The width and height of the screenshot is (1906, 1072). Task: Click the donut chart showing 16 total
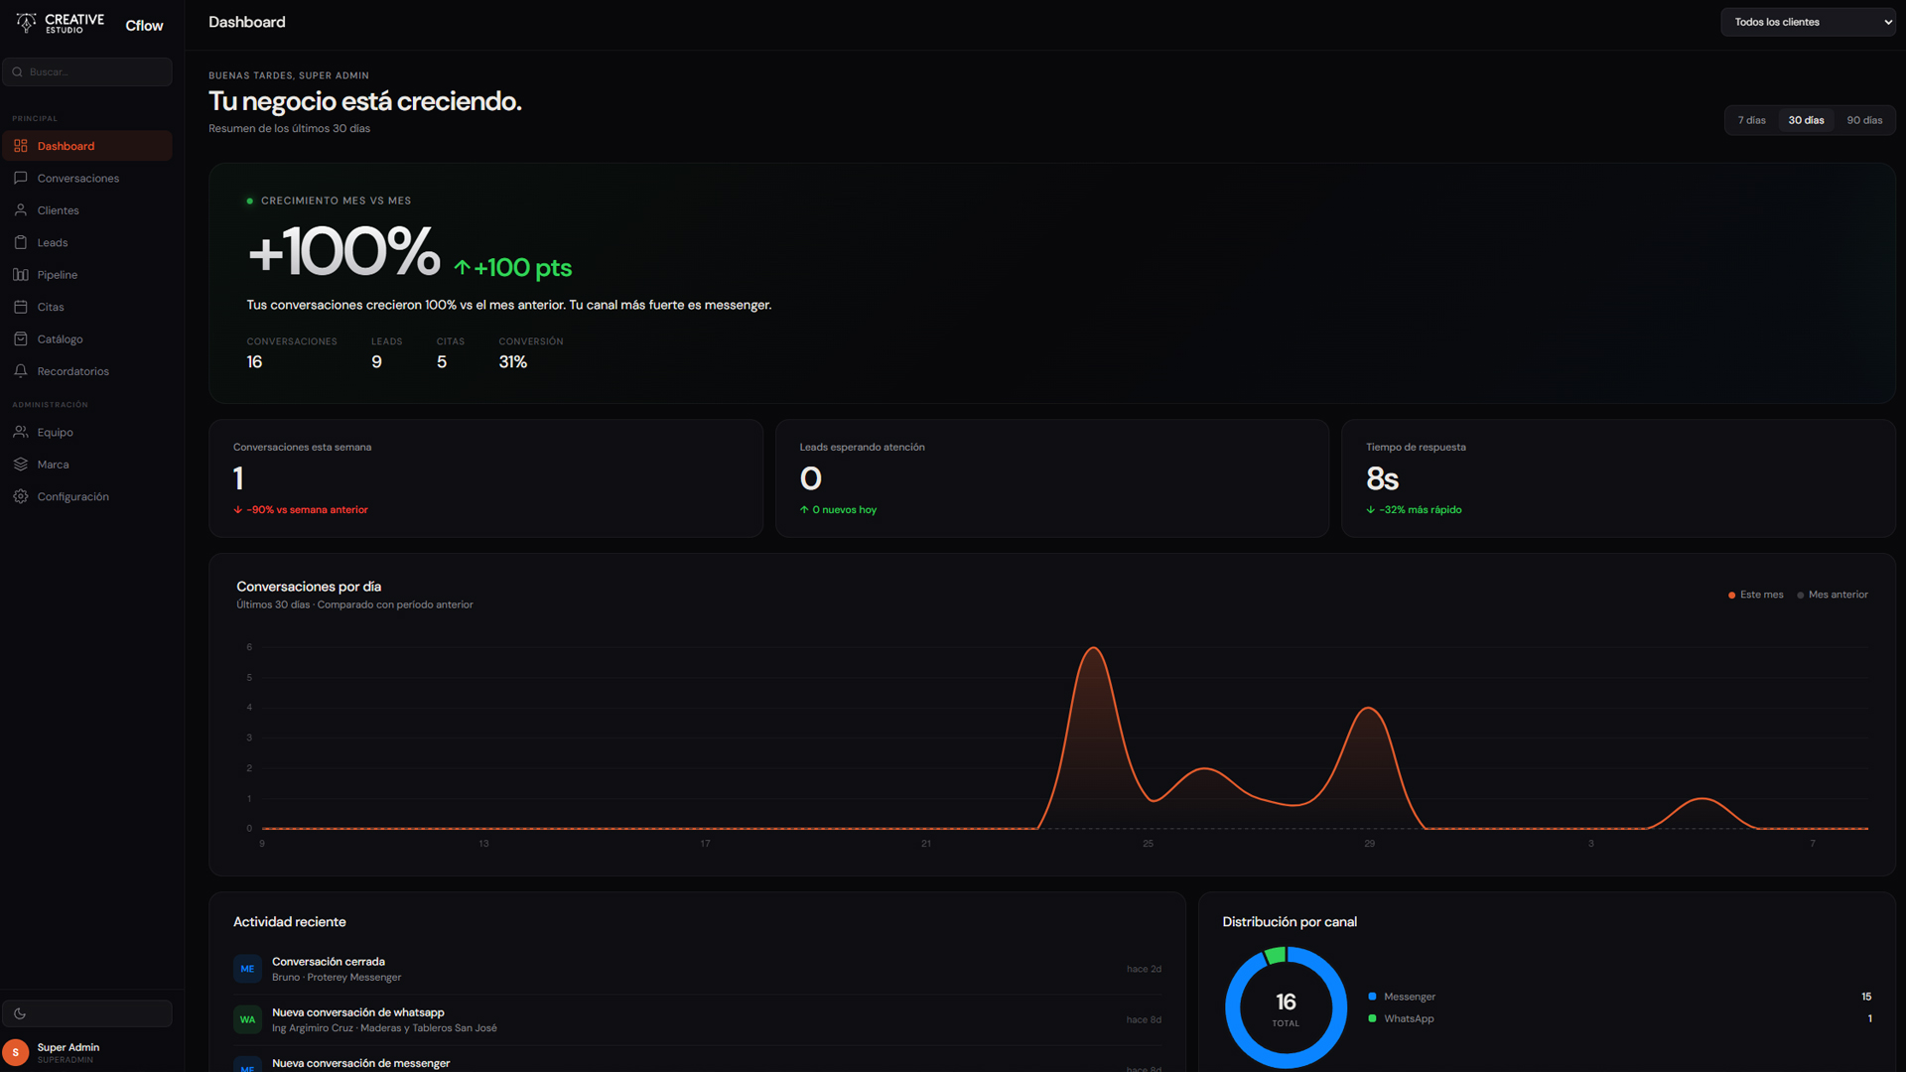[x=1286, y=1007]
